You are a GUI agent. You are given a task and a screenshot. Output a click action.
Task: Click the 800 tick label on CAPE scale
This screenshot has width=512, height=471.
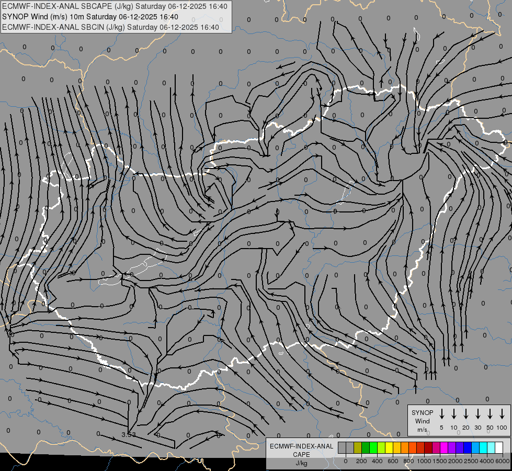408,461
